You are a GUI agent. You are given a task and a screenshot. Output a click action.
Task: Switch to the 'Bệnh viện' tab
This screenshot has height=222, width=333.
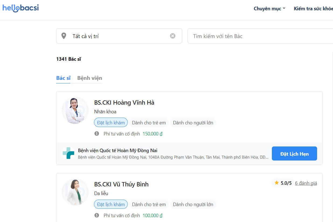89,78
